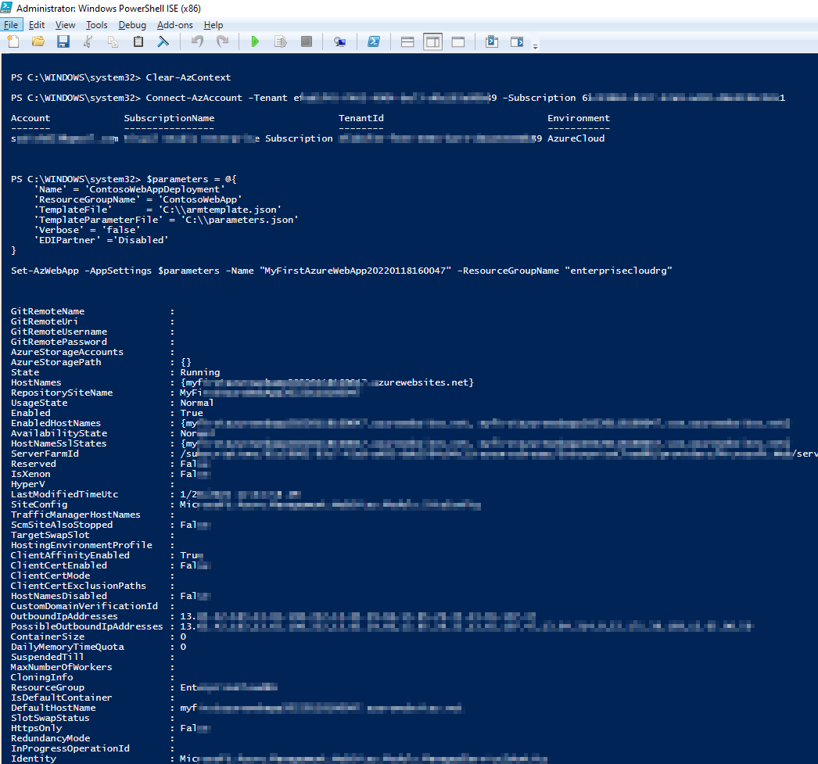This screenshot has height=764, width=818.
Task: Redo the last action
Action: [223, 41]
